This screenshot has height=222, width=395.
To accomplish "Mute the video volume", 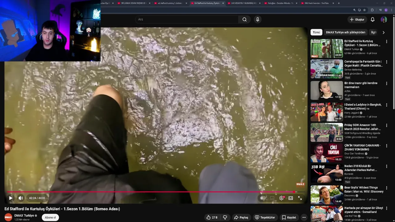I will pyautogui.click(x=20, y=198).
